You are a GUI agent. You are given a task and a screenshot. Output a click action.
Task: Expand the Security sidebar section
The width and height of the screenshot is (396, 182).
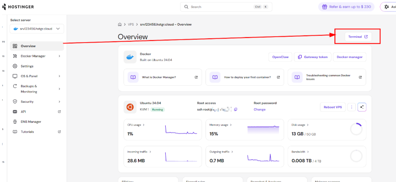[x=59, y=102]
